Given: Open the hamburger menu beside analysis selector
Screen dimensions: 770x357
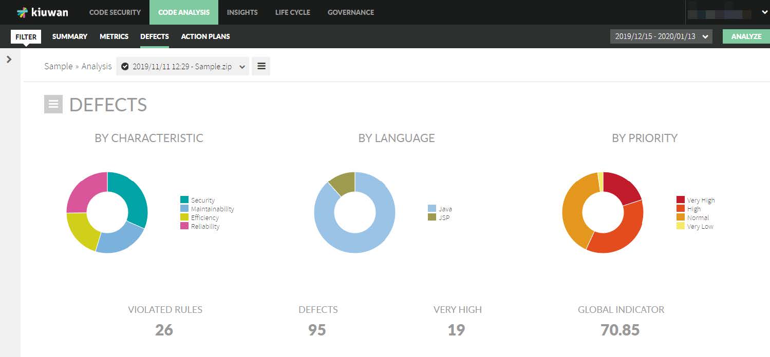Looking at the screenshot, I should 261,66.
